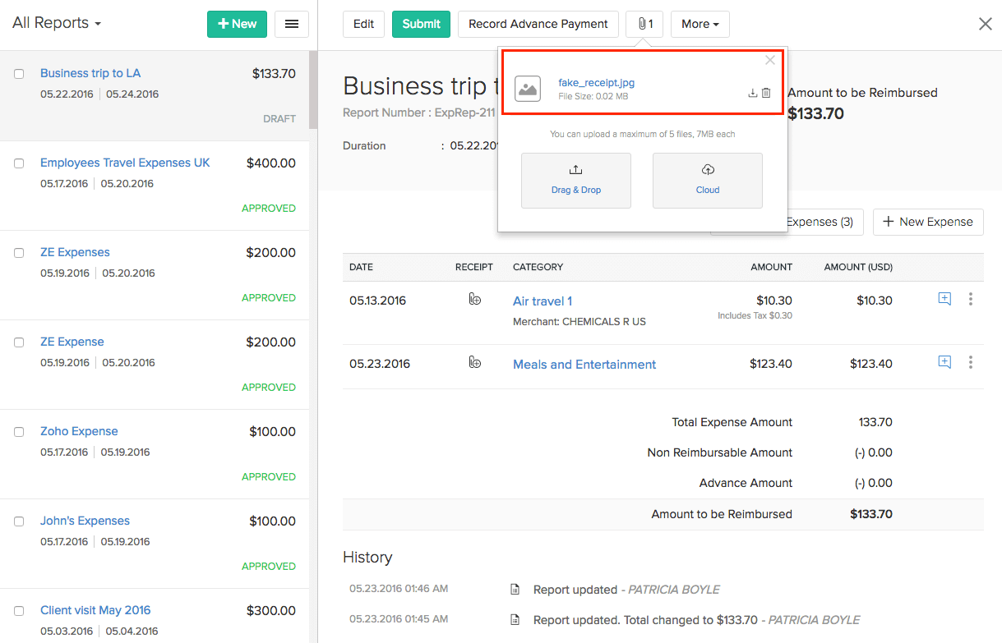
Task: Attach receipt to Meals and Entertainment expense
Action: (474, 363)
